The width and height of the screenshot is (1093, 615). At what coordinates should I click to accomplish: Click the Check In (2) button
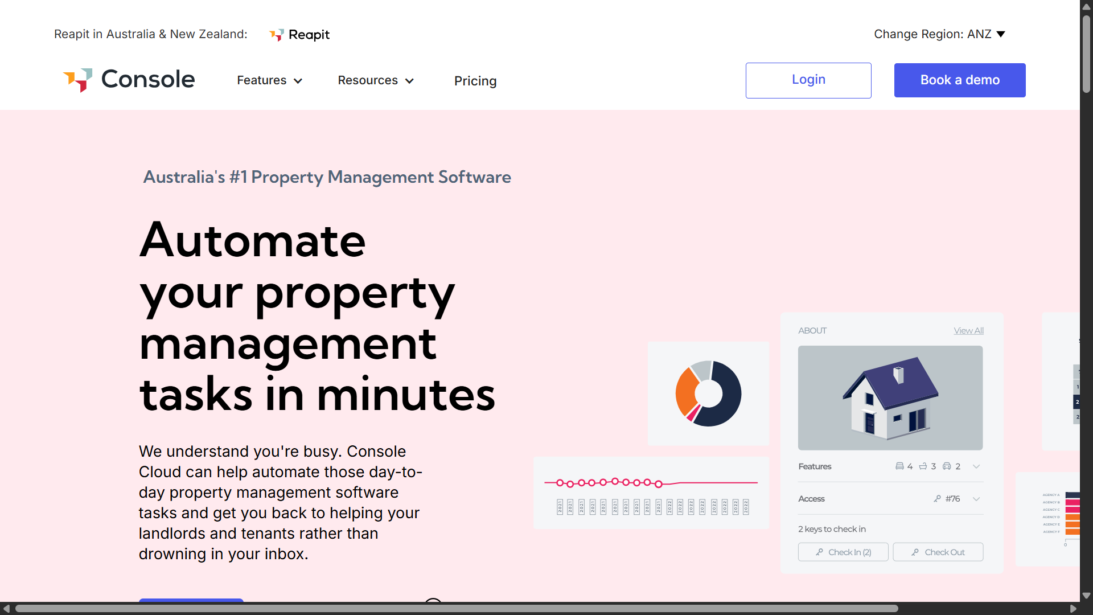point(843,552)
